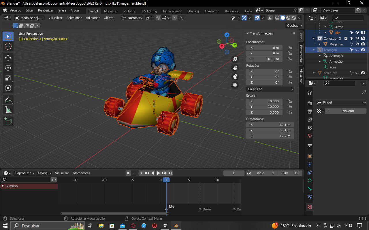Open the Object Constraints properties tab
Viewport: 369px width, 230px height.
pyautogui.click(x=310, y=172)
